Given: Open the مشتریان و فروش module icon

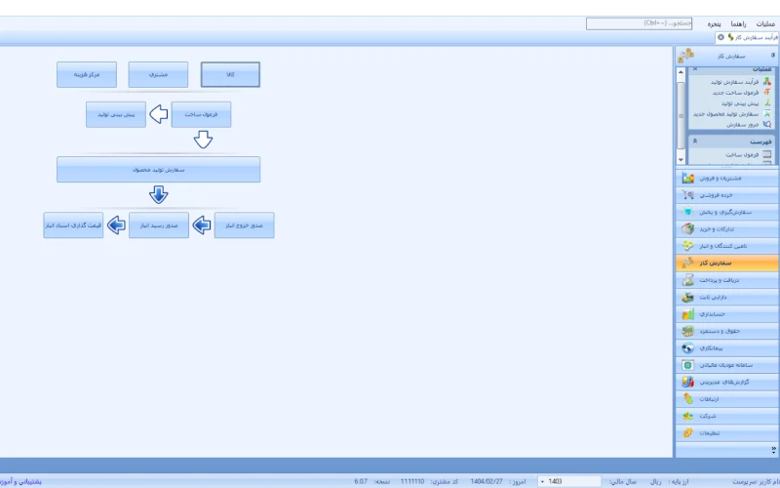Looking at the screenshot, I should coord(688,178).
